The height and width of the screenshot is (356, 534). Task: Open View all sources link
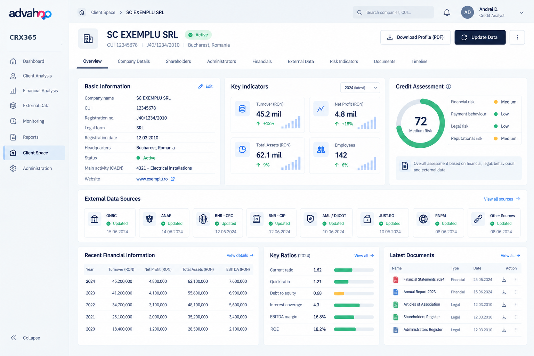[x=502, y=199]
